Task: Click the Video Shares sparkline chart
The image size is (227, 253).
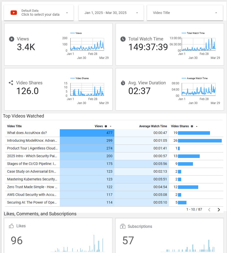Action: (x=87, y=89)
